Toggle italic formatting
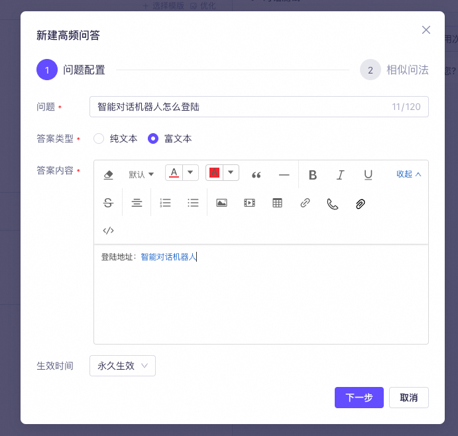This screenshot has height=436, width=458. (x=340, y=175)
